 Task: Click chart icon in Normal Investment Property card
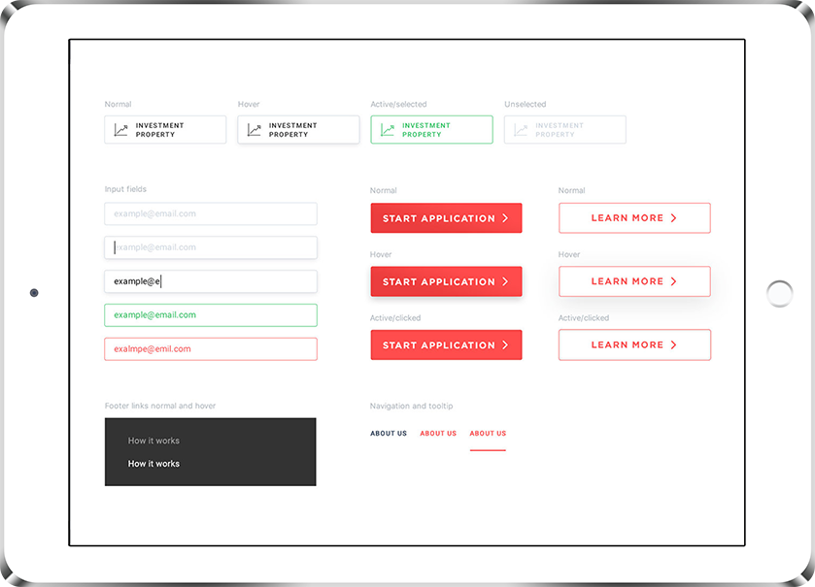click(x=121, y=130)
